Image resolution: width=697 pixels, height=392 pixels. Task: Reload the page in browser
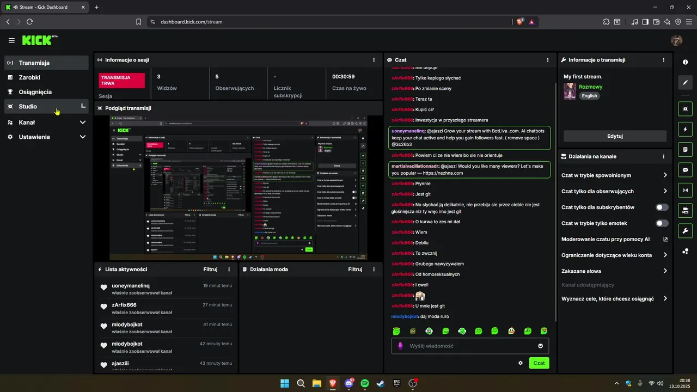click(x=29, y=22)
